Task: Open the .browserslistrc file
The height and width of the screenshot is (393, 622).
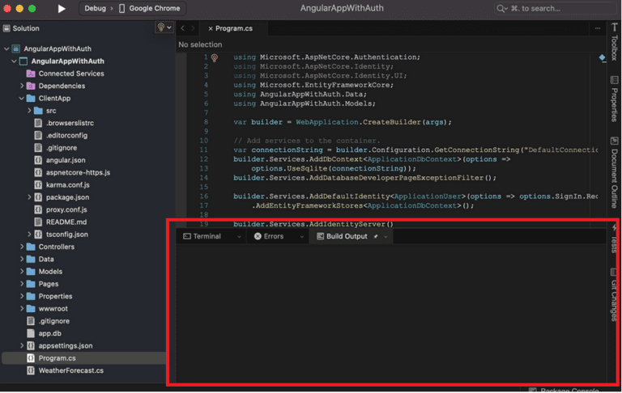Action: pos(70,123)
